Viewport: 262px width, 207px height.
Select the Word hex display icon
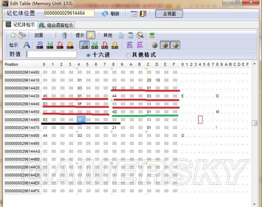[x=95, y=45]
